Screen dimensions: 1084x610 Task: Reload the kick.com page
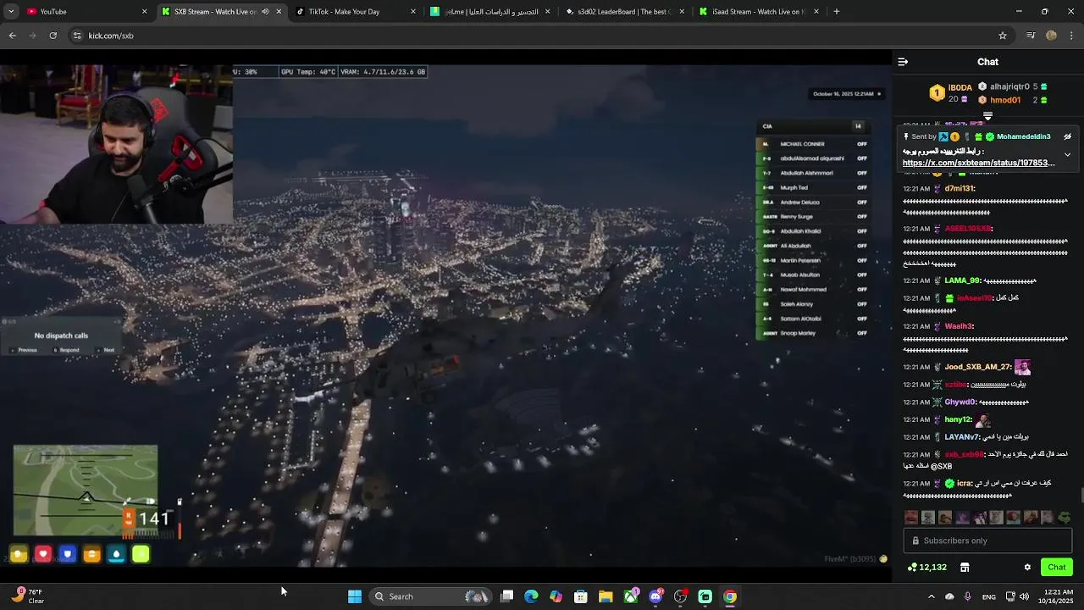(53, 36)
